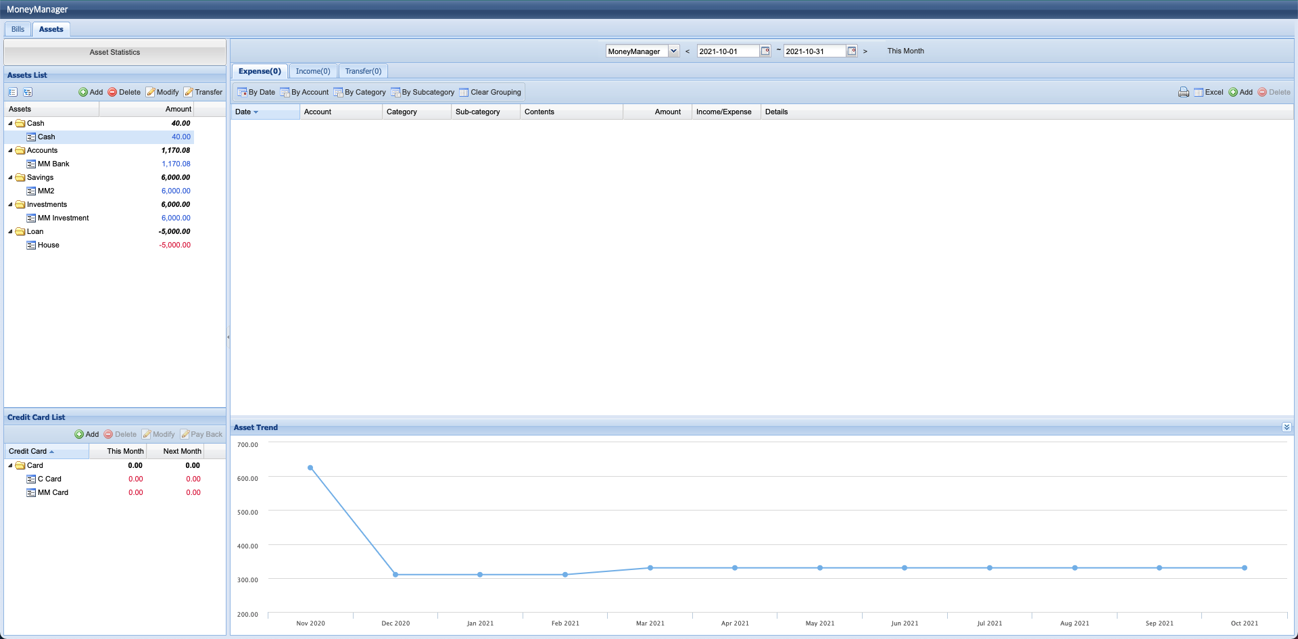Delete the selected asset in Assets List

coord(124,92)
